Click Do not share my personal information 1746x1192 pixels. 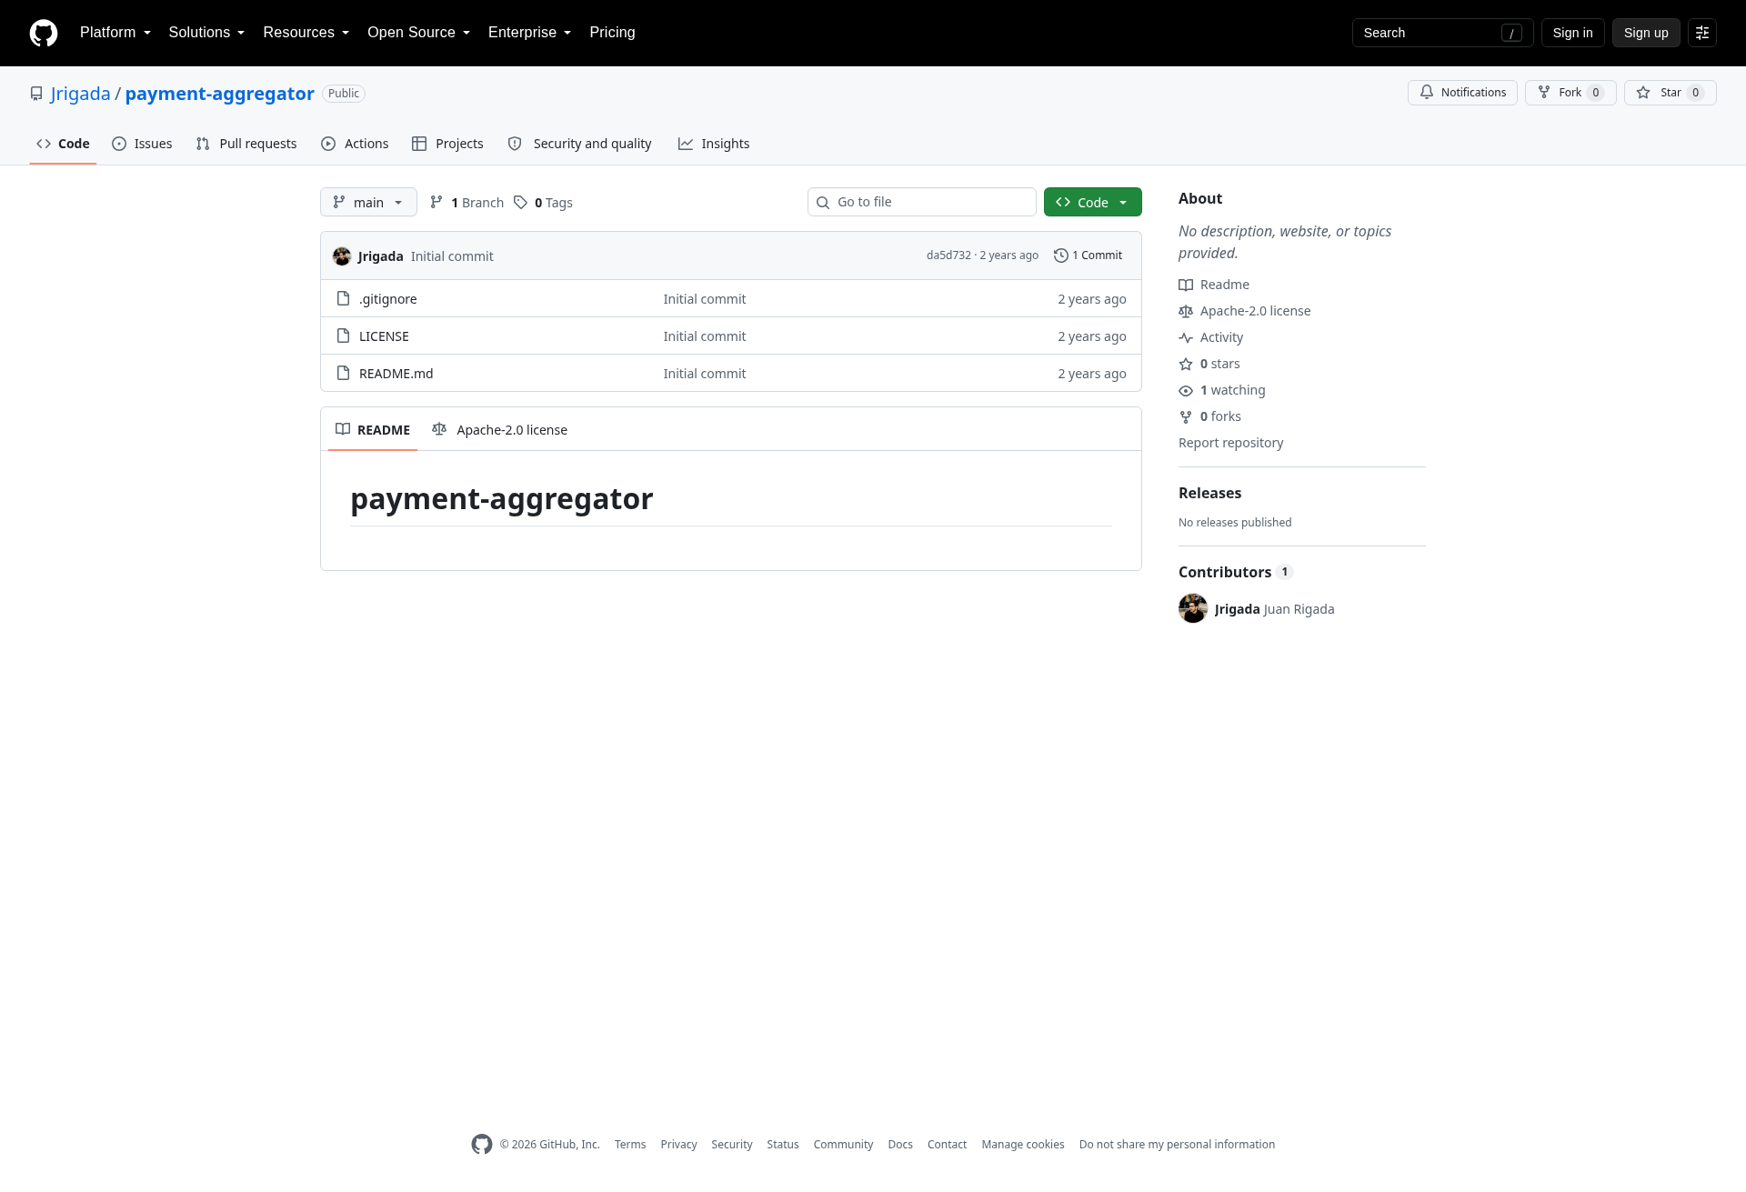point(1177,1145)
